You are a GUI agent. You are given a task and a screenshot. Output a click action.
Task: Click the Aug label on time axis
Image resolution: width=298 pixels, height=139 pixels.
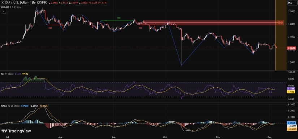[60, 137]
